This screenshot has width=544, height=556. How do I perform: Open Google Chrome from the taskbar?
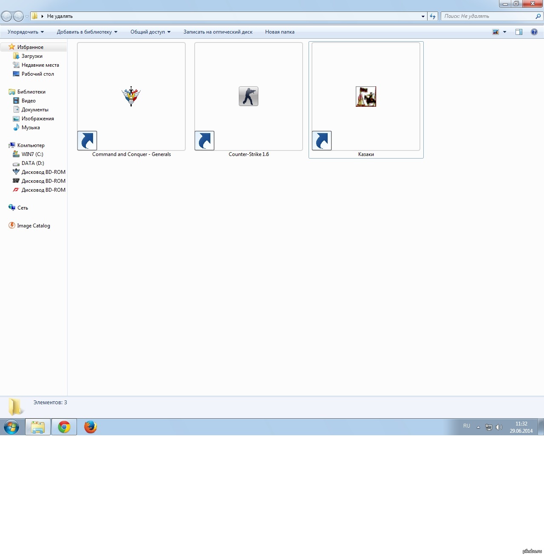(x=64, y=427)
